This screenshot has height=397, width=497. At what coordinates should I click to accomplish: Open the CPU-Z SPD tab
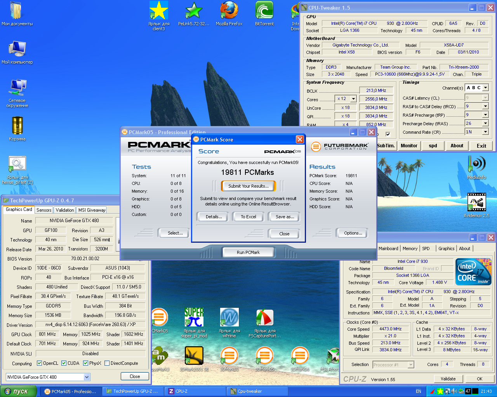point(426,249)
